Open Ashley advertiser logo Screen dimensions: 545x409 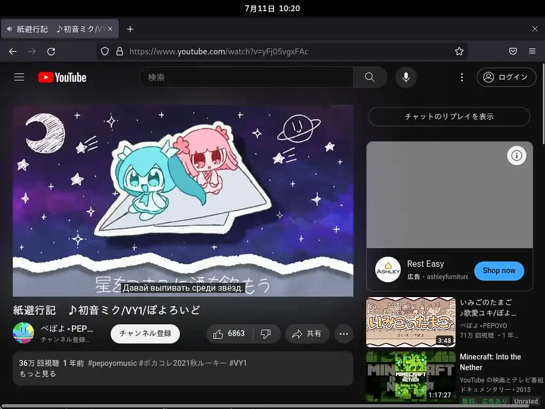(x=388, y=270)
